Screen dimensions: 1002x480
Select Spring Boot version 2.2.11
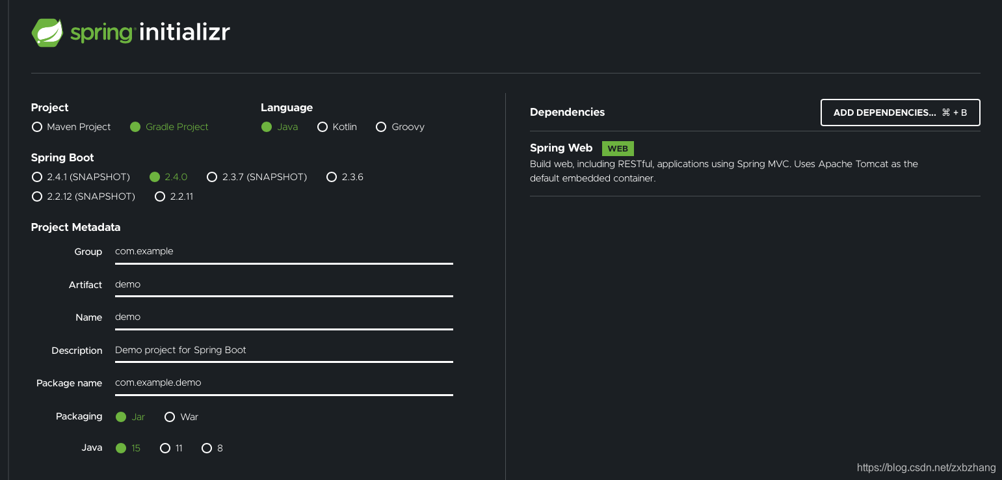click(x=160, y=196)
